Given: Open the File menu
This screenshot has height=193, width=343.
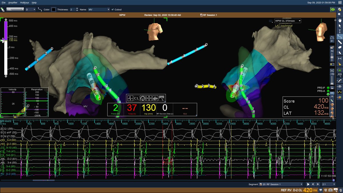Looking at the screenshot, I should pos(4,2).
